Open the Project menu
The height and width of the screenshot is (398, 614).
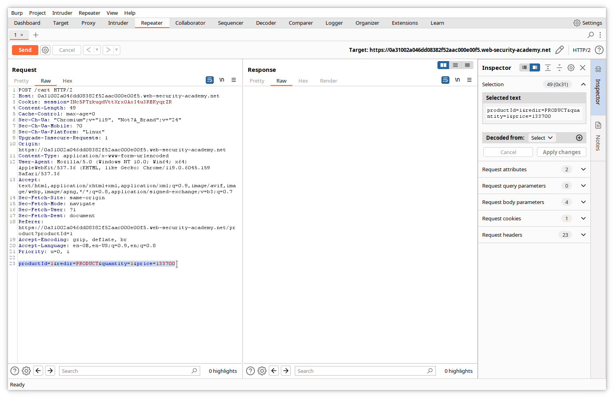tap(37, 13)
